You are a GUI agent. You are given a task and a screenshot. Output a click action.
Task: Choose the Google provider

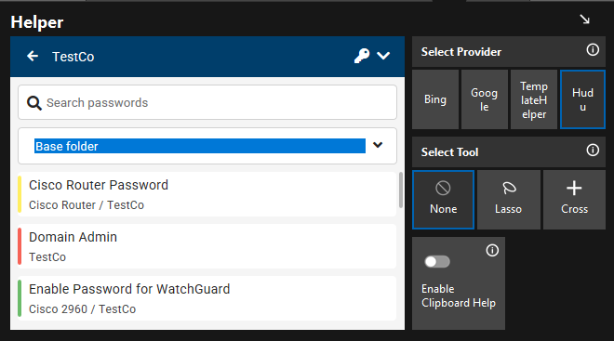click(x=485, y=99)
